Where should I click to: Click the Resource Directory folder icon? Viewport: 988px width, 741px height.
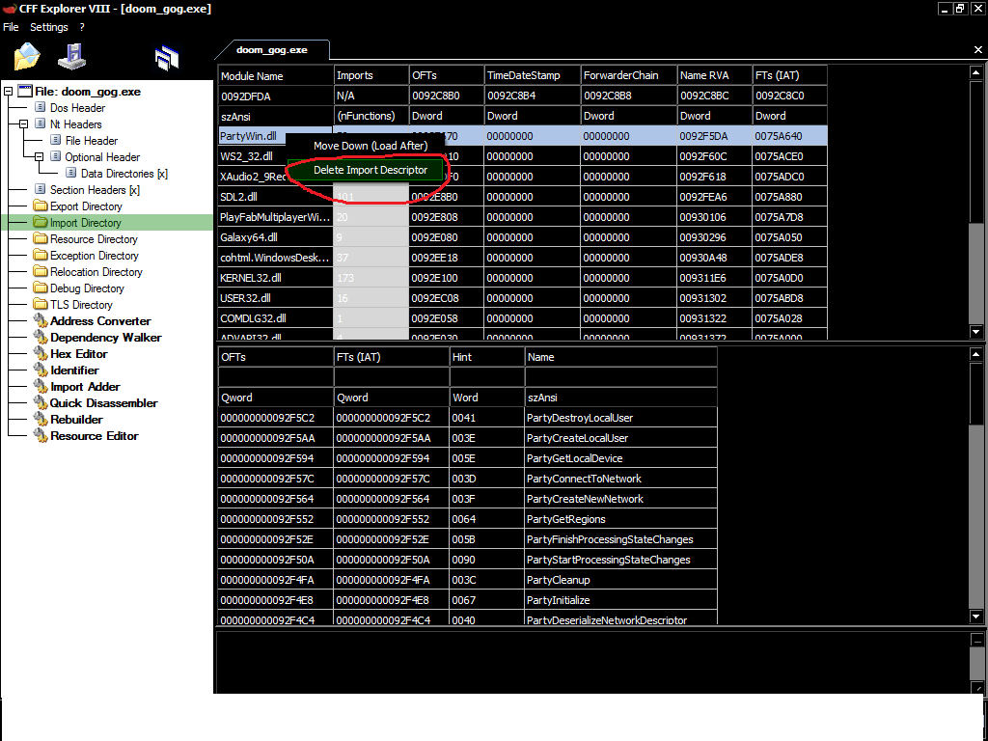pyautogui.click(x=41, y=239)
